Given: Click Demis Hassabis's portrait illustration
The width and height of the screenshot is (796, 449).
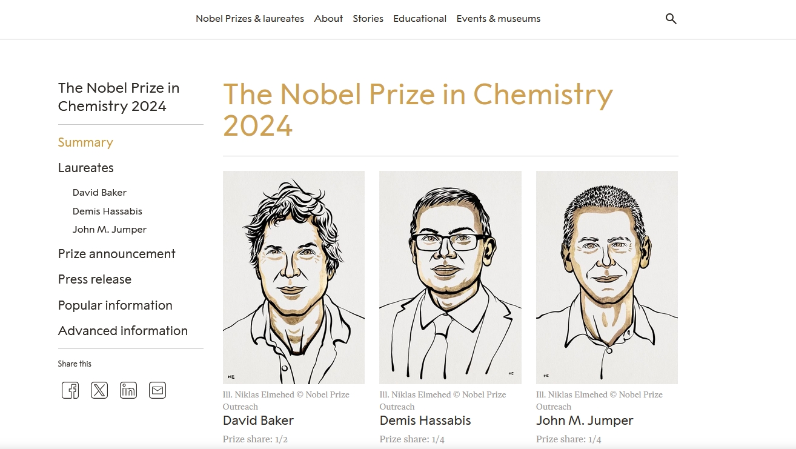Looking at the screenshot, I should 450,277.
